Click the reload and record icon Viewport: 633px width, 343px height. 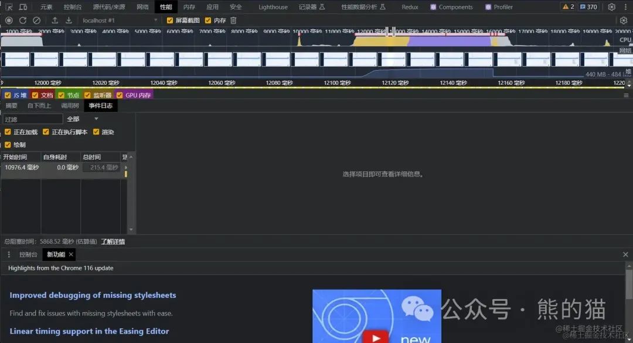point(23,20)
